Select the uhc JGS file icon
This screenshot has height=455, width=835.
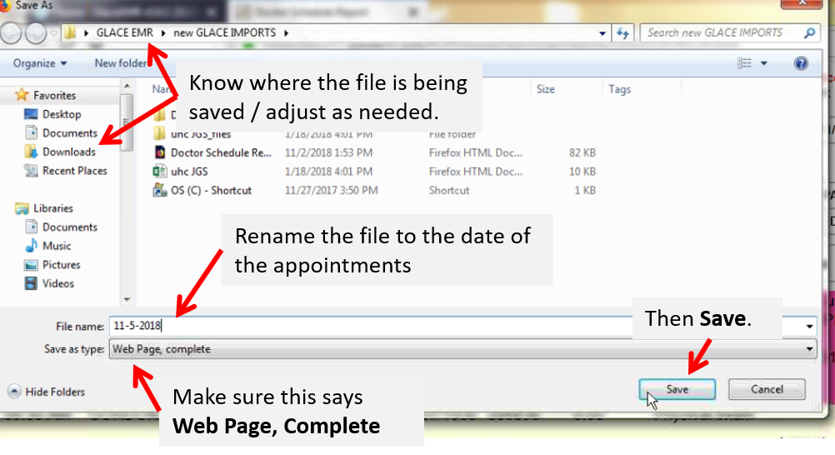tap(160, 172)
